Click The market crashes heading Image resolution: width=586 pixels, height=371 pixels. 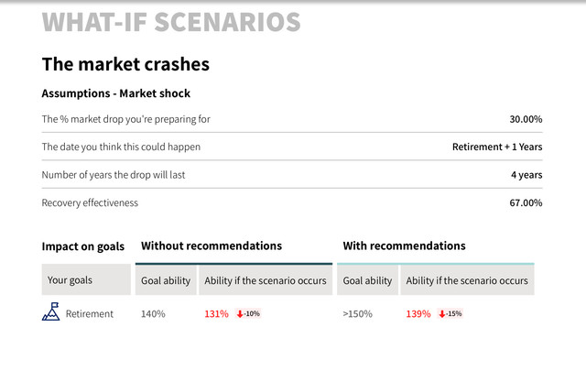(125, 64)
